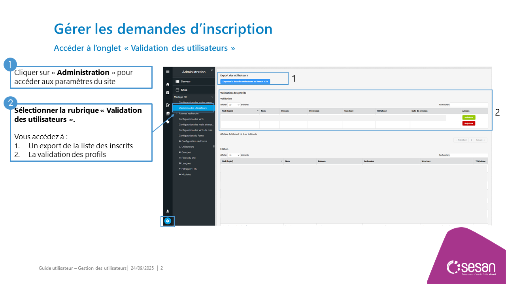Collapse the Maillage 78 site section

(212, 97)
